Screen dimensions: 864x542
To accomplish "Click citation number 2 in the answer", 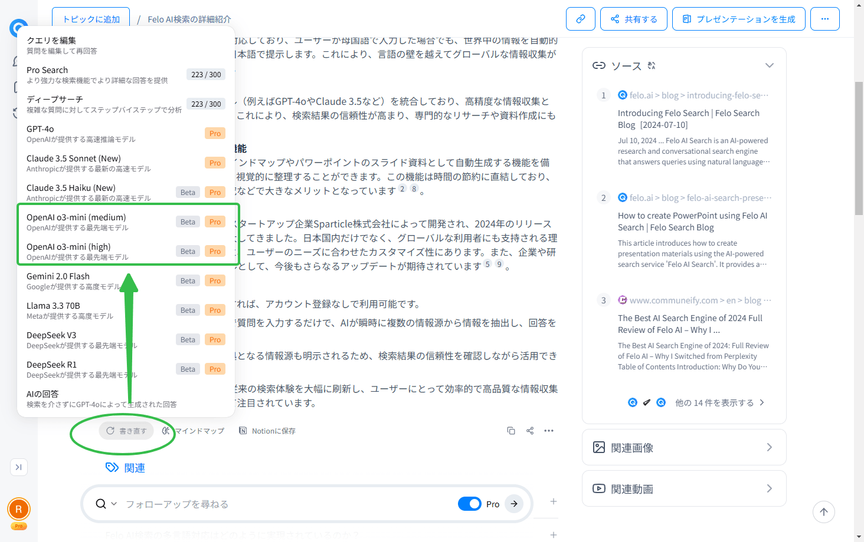I will pos(402,189).
